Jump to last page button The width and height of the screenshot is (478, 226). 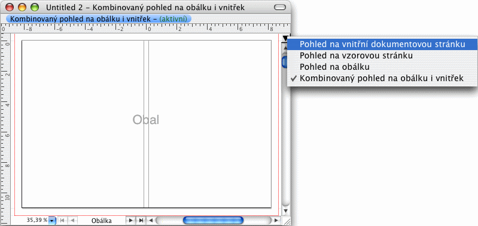coord(141,220)
